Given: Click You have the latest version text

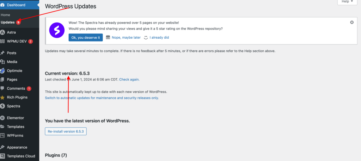Looking at the screenshot, I should click(x=87, y=121).
